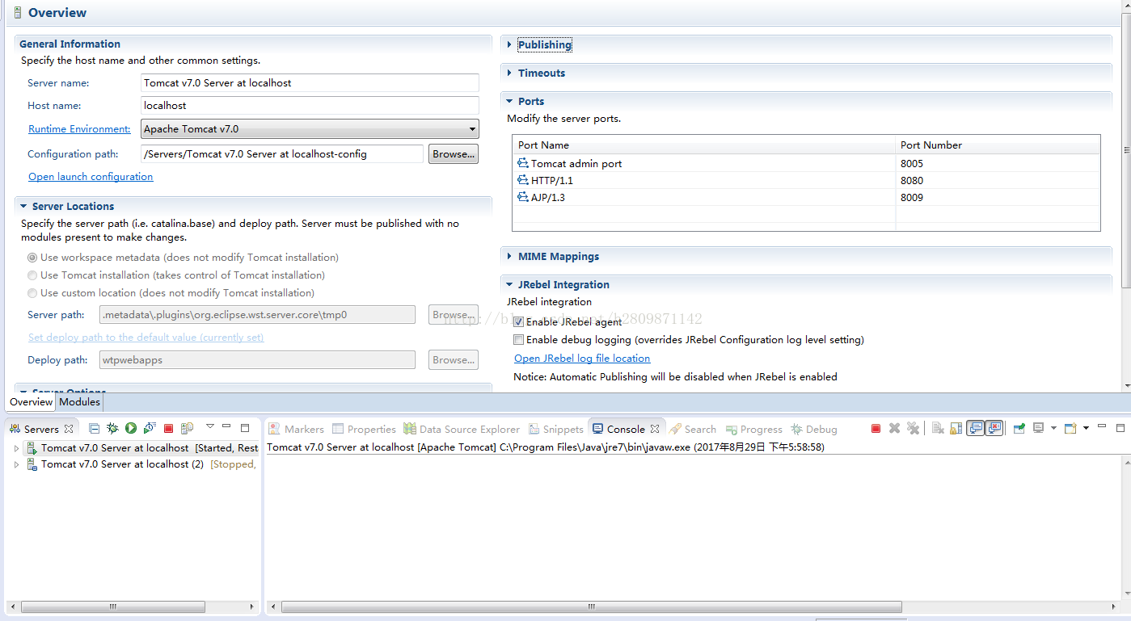This screenshot has height=621, width=1131.
Task: Collapse the JRebel Integration section
Action: point(509,284)
